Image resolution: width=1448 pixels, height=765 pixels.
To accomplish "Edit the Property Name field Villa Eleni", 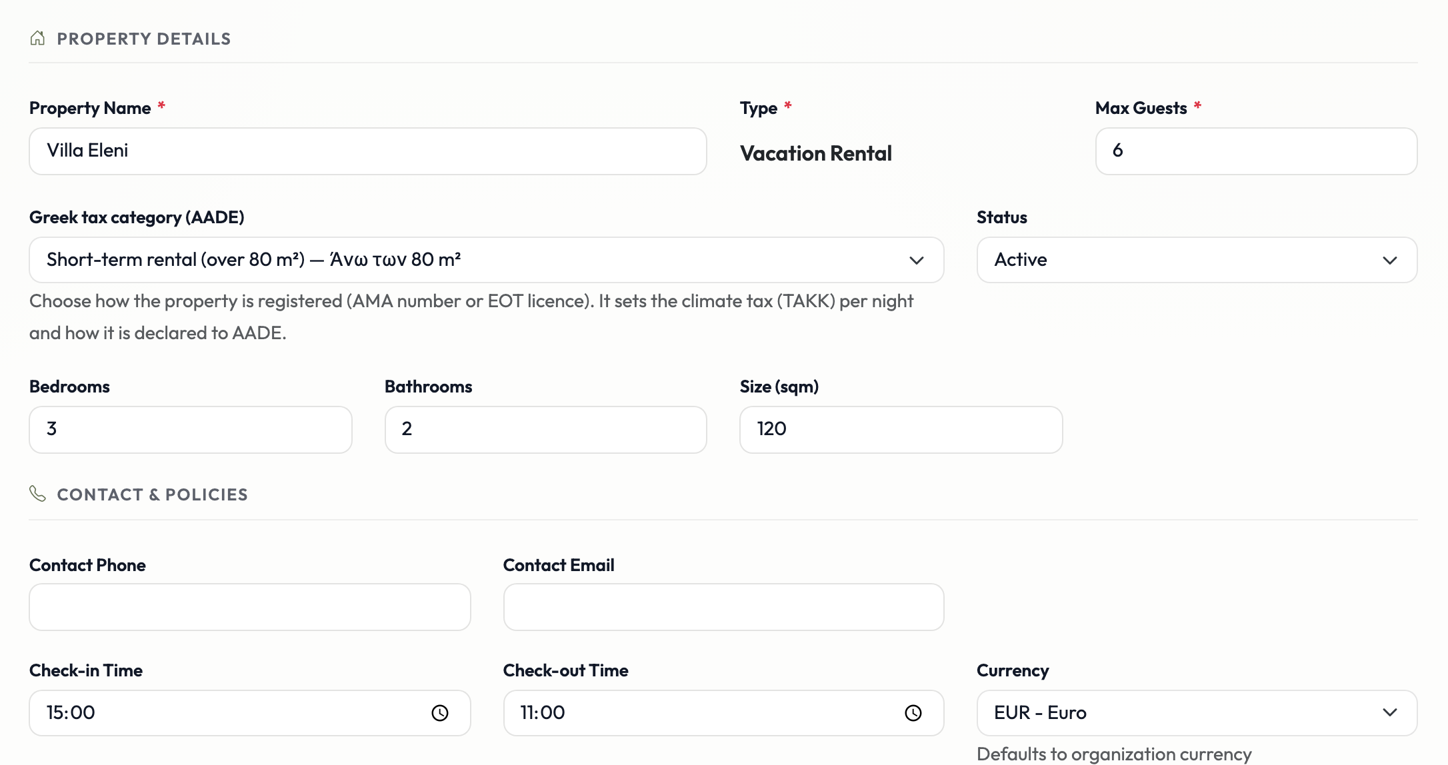I will click(x=368, y=151).
